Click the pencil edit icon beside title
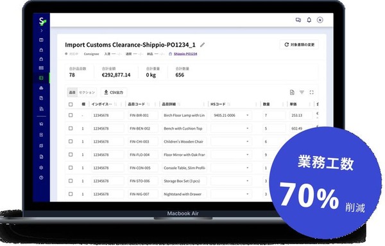The image size is (385, 246). 202,45
